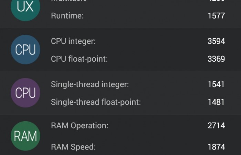Tap the RAM Speed score 1874
Screen dimensions: 241x155
coord(216,147)
